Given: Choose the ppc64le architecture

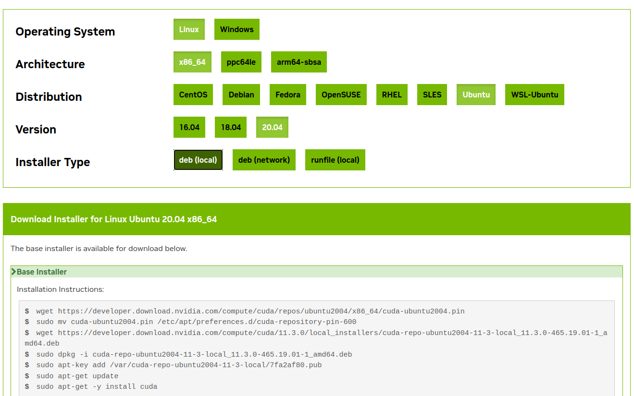Looking at the screenshot, I should tap(241, 62).
